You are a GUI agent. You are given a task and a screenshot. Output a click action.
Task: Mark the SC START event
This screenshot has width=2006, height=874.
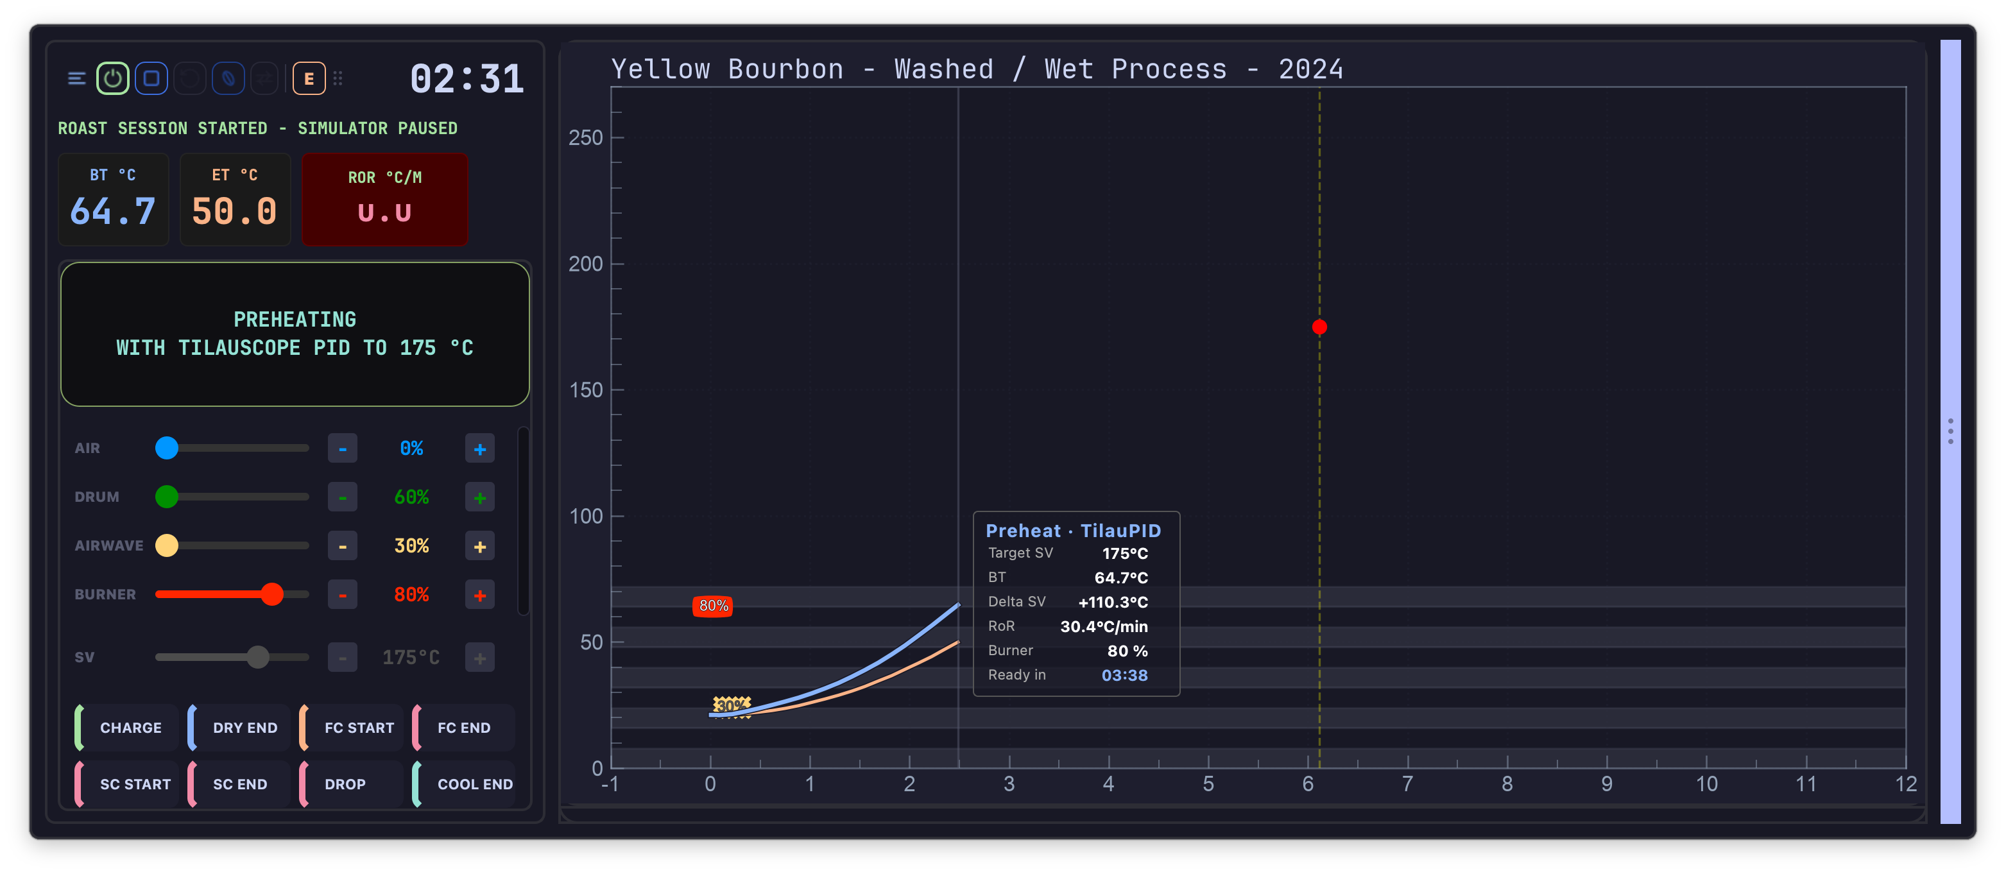pyautogui.click(x=127, y=784)
